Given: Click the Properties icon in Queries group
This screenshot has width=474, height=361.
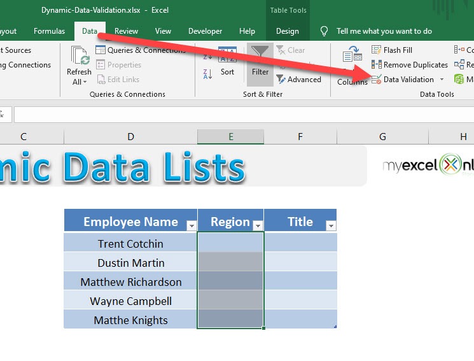Looking at the screenshot, I should [101, 64].
